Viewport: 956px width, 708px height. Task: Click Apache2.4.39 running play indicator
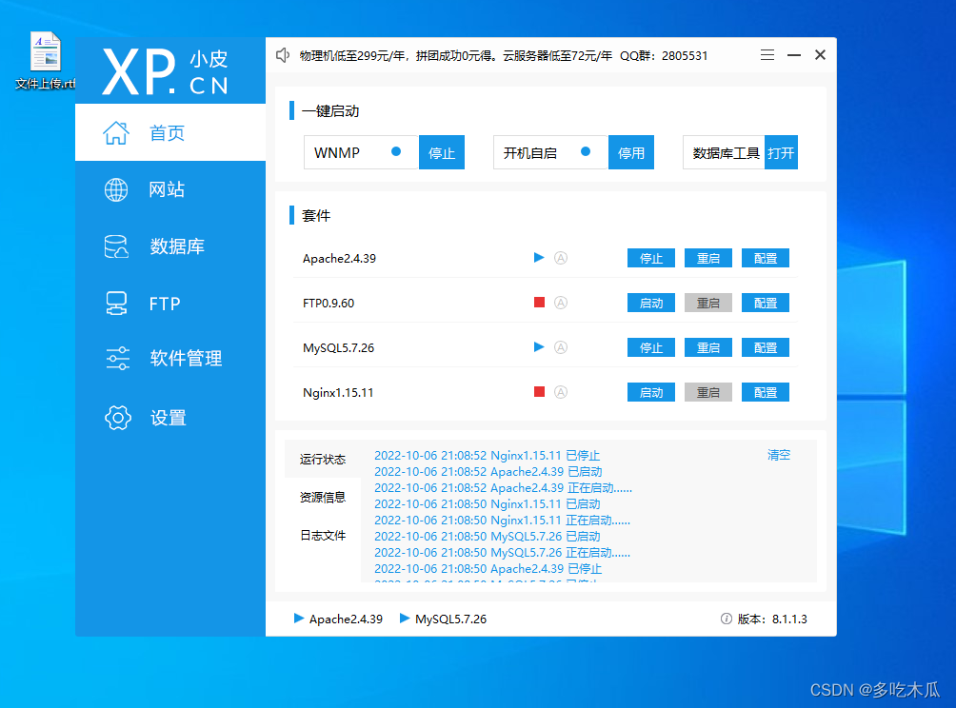click(539, 258)
